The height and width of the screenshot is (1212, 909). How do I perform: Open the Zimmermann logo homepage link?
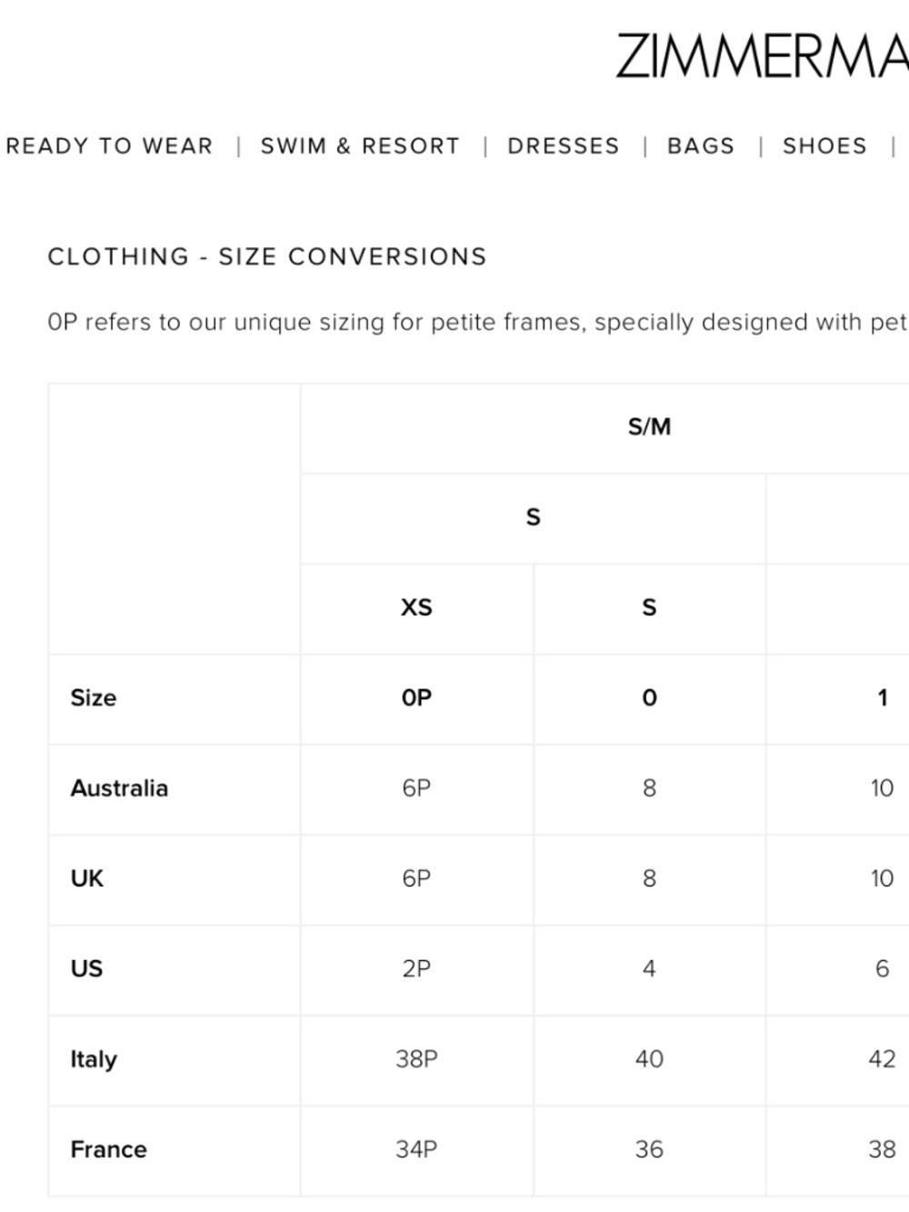pyautogui.click(x=762, y=56)
